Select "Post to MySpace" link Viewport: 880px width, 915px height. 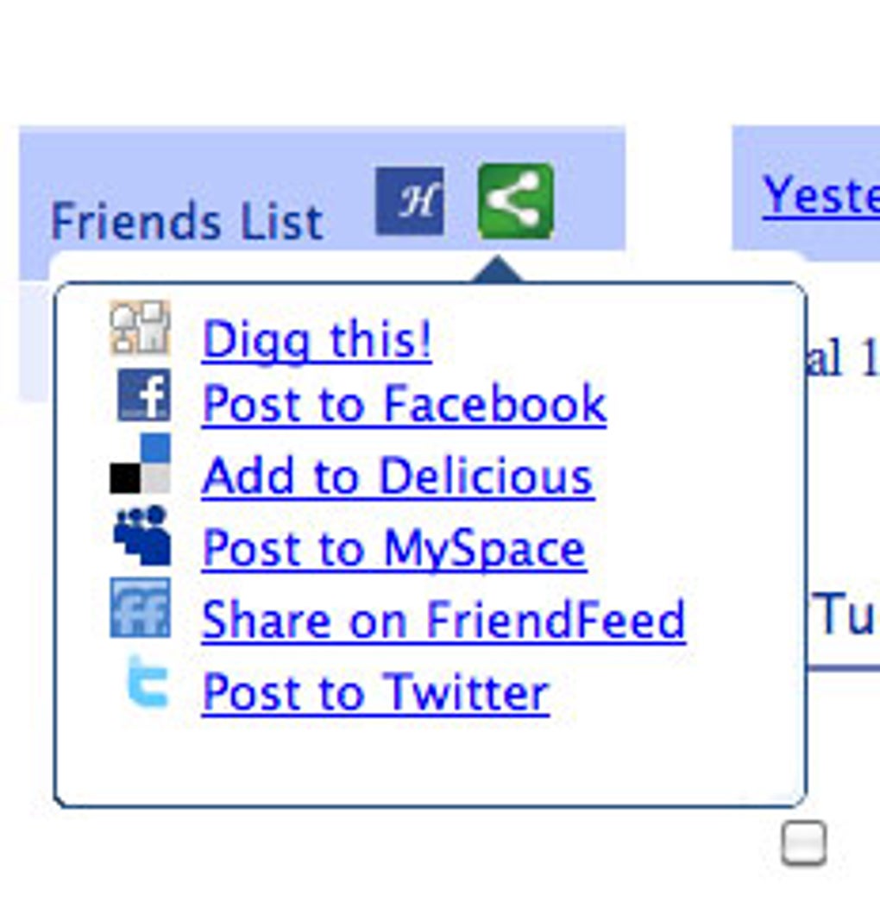(393, 548)
